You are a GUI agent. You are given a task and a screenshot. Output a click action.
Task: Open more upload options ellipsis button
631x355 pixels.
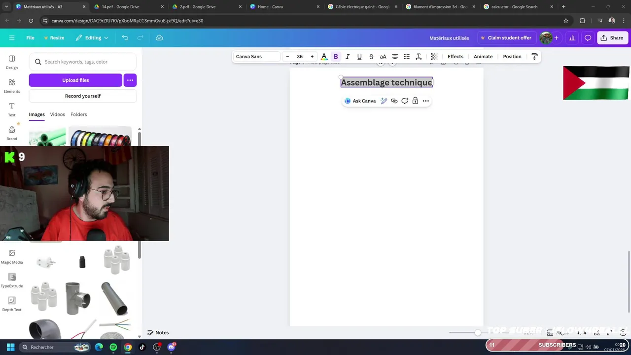(x=130, y=80)
